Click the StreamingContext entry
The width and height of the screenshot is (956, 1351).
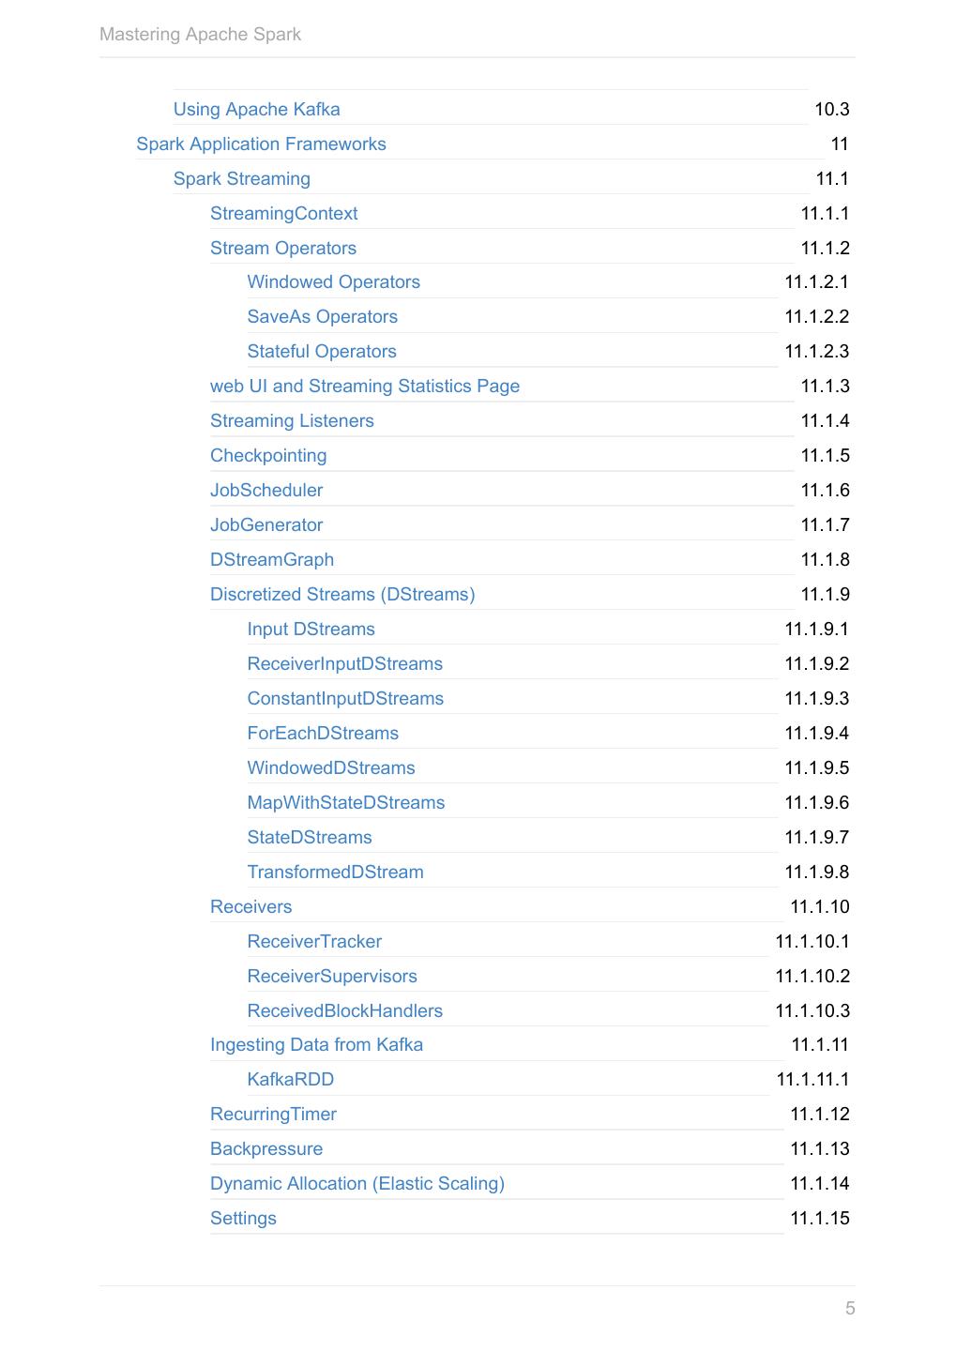pos(283,213)
